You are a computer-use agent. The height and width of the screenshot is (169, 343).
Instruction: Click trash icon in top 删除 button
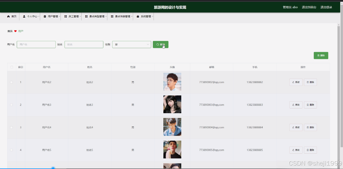coord(319,56)
